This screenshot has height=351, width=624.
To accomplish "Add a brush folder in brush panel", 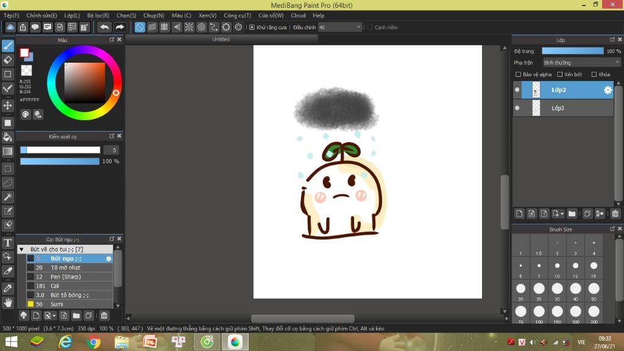I will tap(76, 316).
